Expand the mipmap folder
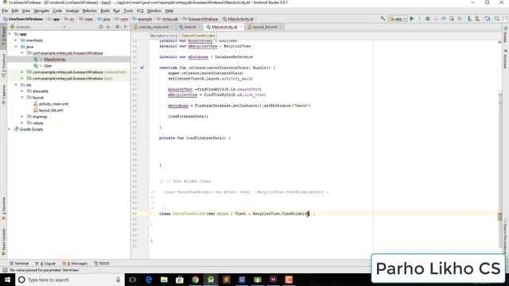The height and width of the screenshot is (286, 509). pos(22,117)
